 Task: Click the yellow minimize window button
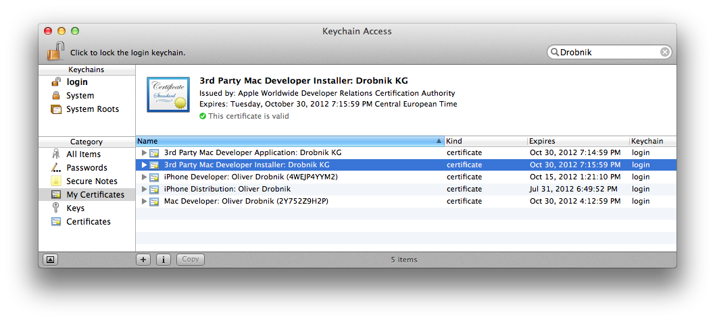click(x=61, y=31)
